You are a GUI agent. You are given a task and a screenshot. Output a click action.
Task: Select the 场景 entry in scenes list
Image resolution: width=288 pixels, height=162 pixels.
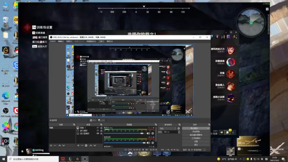tap(62, 128)
